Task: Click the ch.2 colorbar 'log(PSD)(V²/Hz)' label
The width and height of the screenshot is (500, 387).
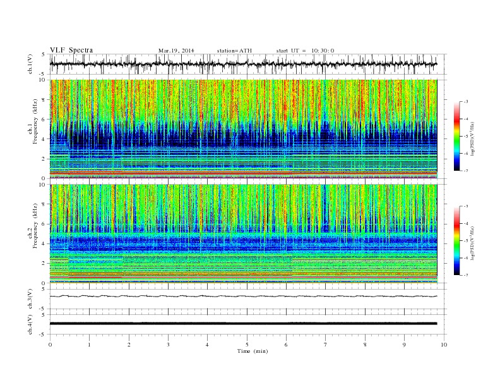Action: tap(473, 243)
